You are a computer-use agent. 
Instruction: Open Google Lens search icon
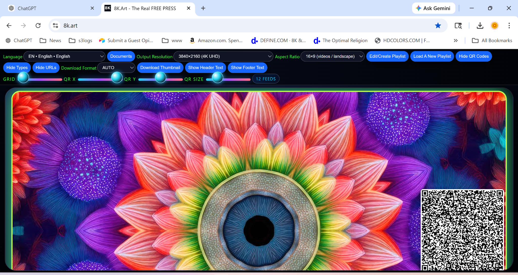point(458,26)
